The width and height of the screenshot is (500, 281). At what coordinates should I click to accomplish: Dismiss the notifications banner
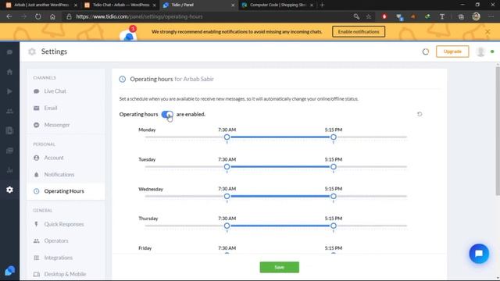click(x=487, y=31)
